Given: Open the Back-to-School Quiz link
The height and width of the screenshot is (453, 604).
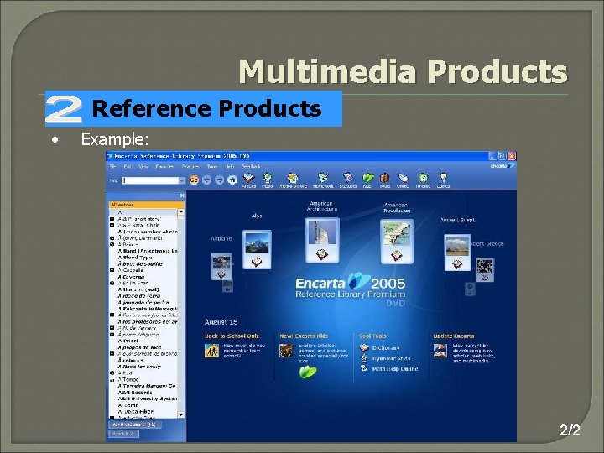Looking at the screenshot, I should coord(232,336).
